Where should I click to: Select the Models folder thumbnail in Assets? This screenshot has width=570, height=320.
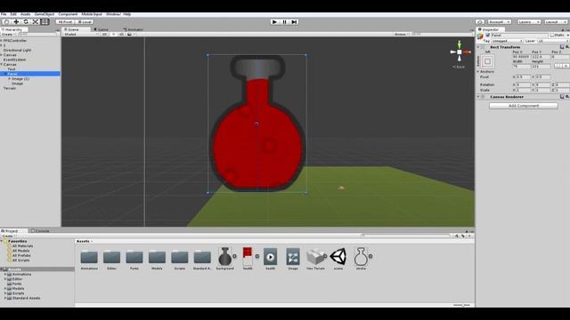click(157, 257)
